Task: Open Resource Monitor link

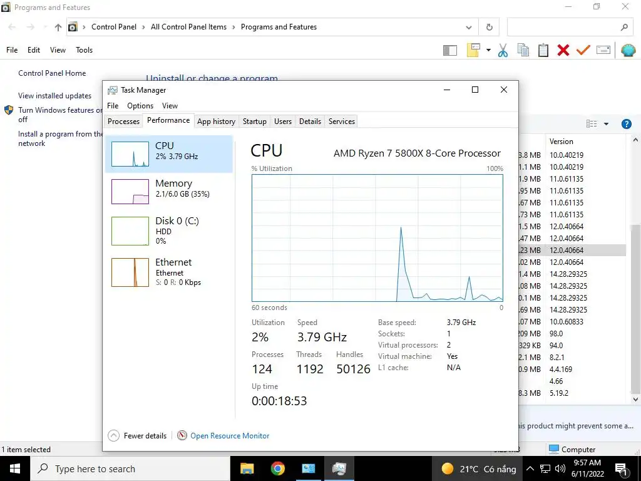Action: (x=230, y=436)
